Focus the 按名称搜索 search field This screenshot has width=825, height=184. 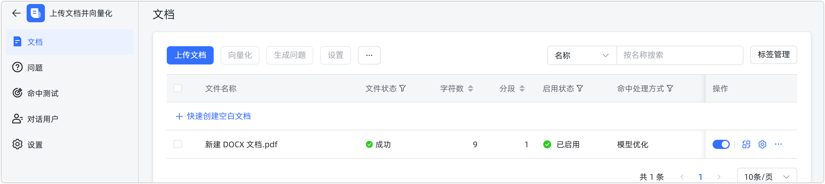tap(679, 55)
